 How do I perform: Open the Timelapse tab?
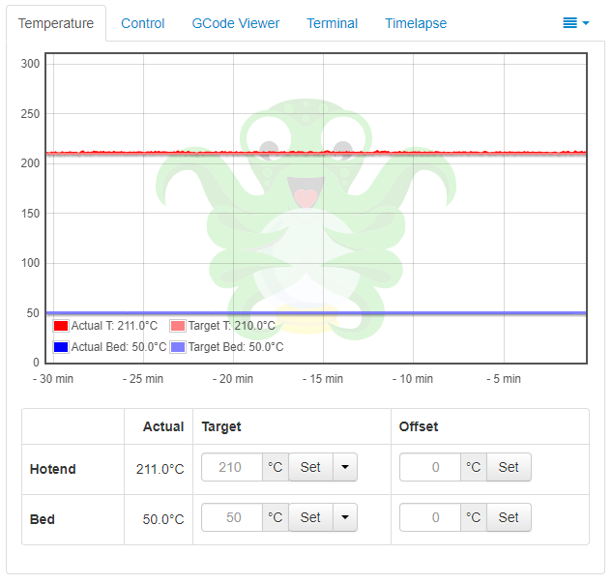coord(416,23)
